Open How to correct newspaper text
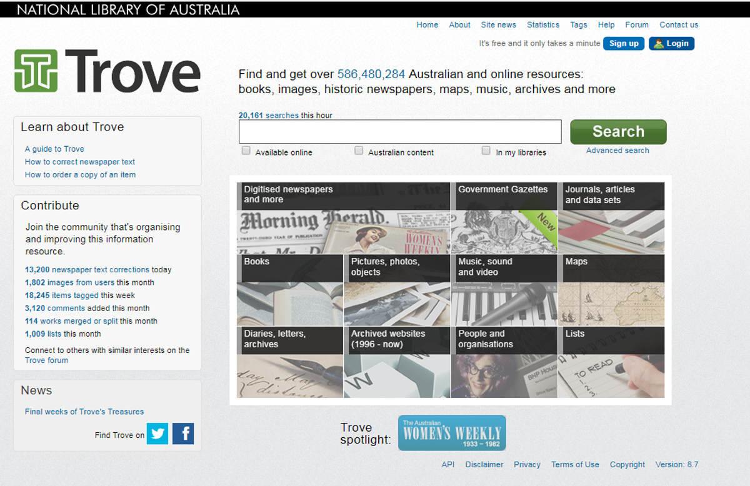The height and width of the screenshot is (486, 750). coord(80,162)
